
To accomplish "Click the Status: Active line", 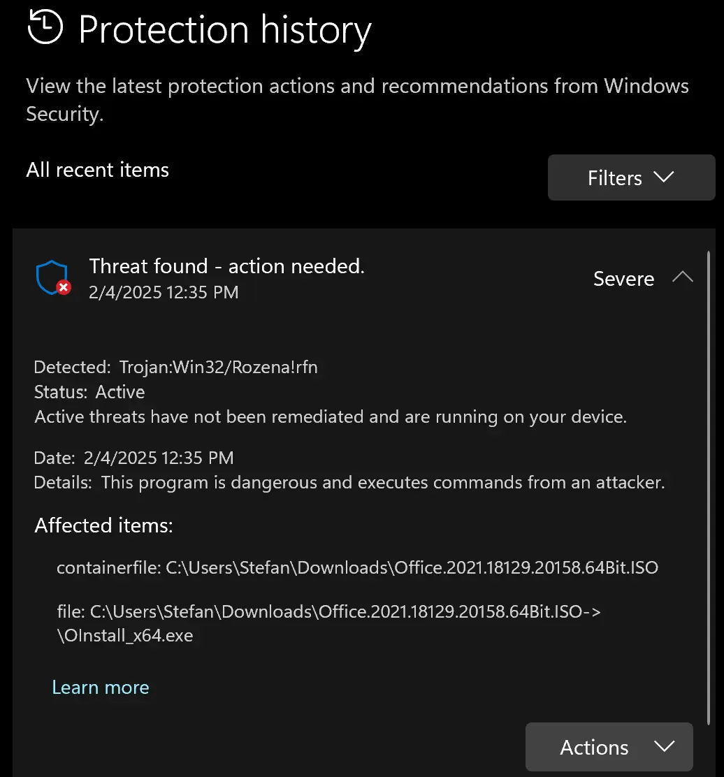I will (x=89, y=392).
